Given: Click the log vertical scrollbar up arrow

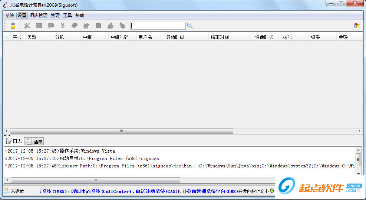Looking at the screenshot, I should (358, 150).
